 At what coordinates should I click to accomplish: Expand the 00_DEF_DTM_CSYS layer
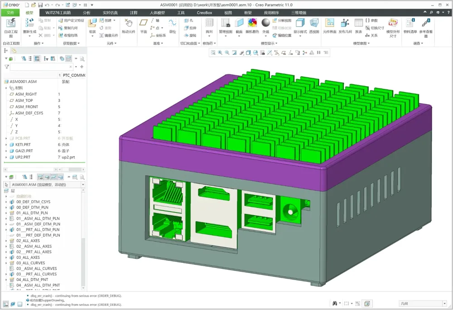coord(6,202)
